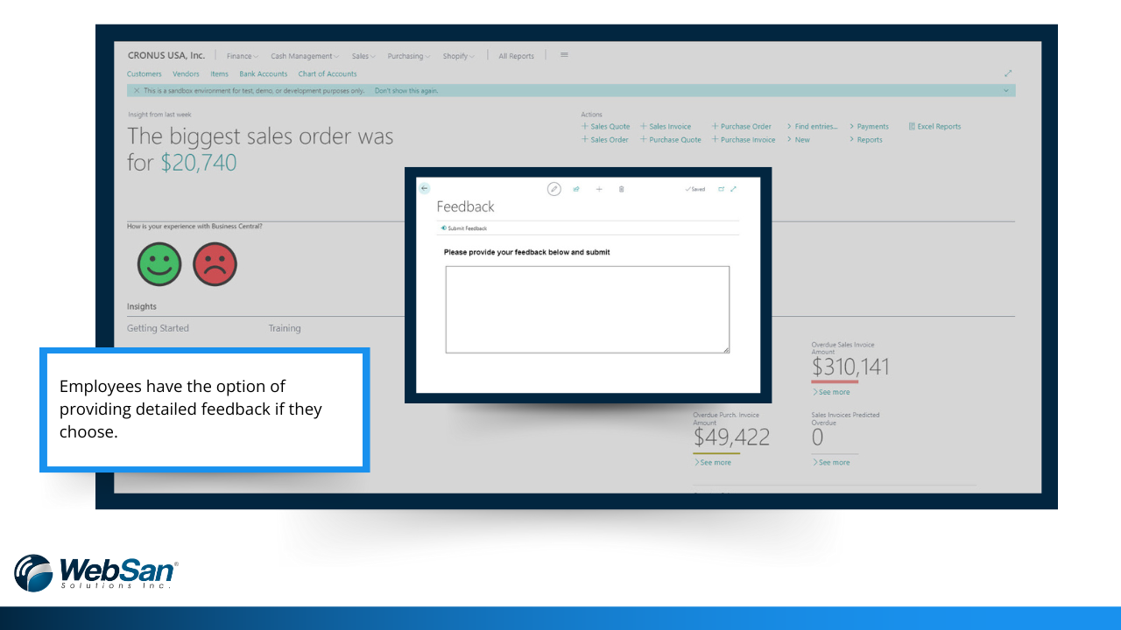Click the back arrow in Feedback dialog

425,188
